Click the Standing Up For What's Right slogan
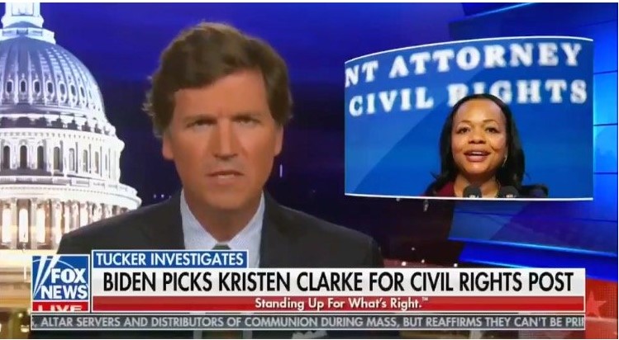This screenshot has width=619, height=340. (342, 304)
